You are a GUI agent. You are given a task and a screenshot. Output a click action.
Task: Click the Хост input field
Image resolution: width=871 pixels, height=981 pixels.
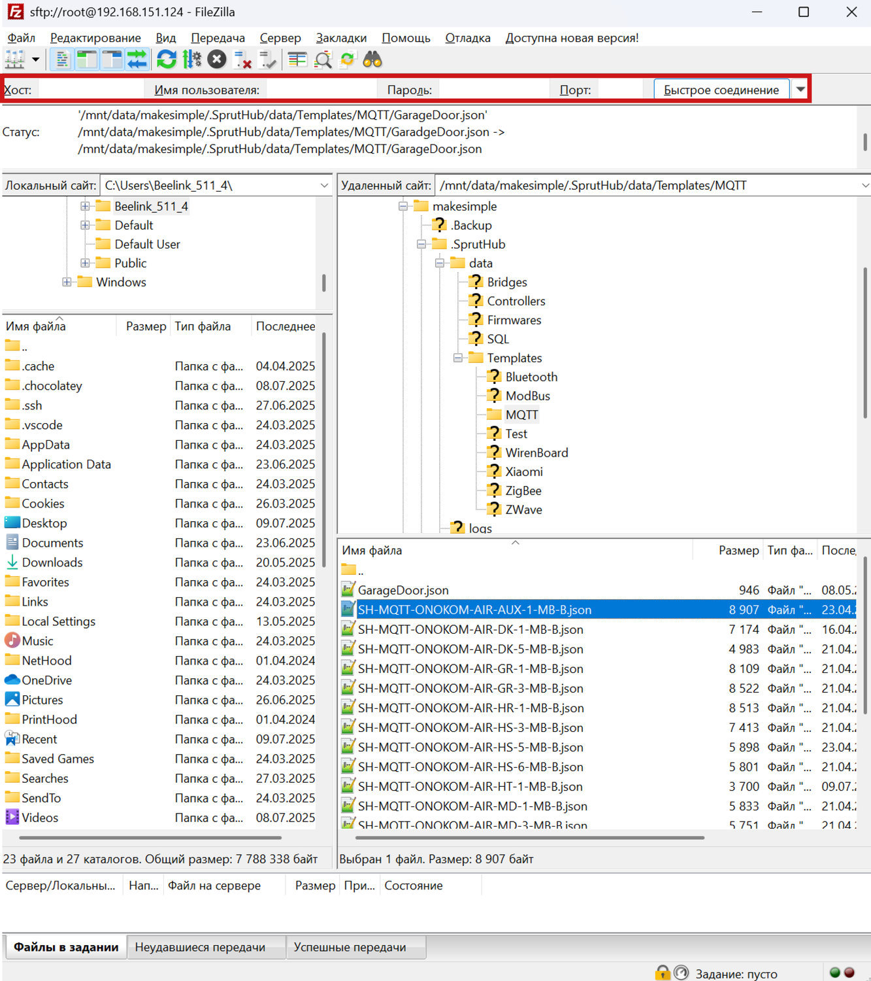click(90, 90)
